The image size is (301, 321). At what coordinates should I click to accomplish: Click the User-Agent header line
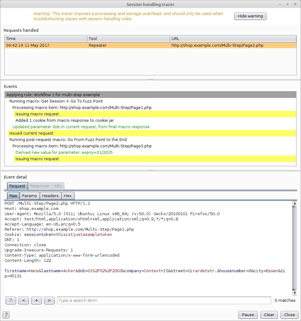coord(112,214)
